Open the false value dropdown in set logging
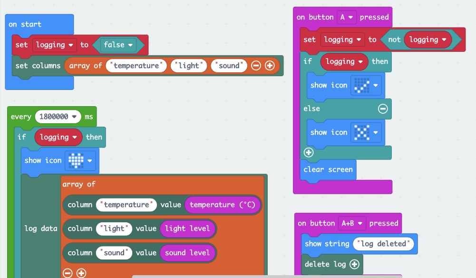The image size is (476, 278). (118, 45)
